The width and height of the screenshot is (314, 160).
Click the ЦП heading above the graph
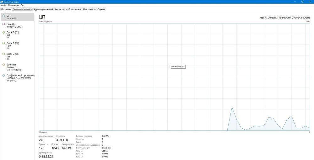pos(42,17)
